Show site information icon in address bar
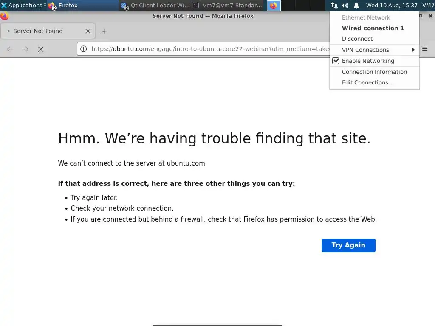This screenshot has height=326, width=435. pos(84,49)
